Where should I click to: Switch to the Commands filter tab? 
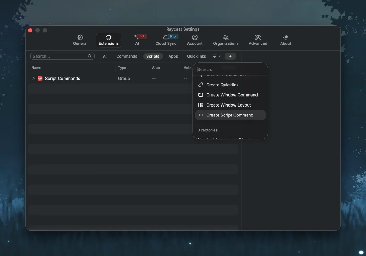[127, 56]
